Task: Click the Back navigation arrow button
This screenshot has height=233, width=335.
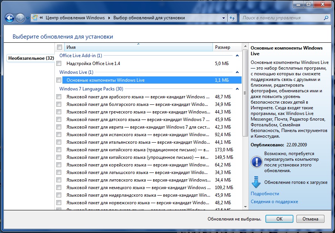Action: pos(10,18)
